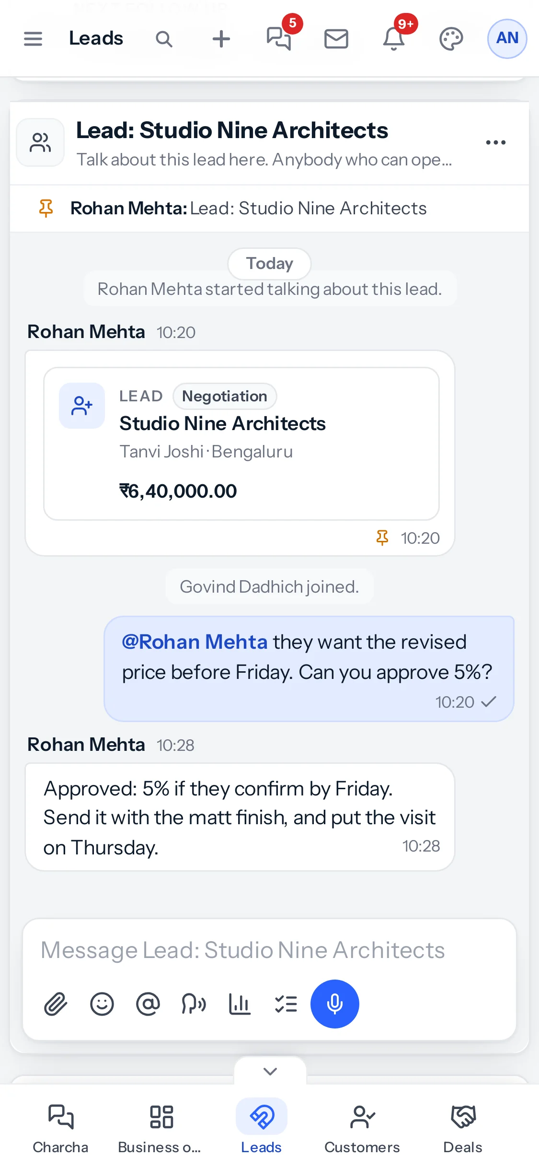Screen dimensions: 539x1168
Task: Create a poll with the chart icon
Action: click(240, 1004)
